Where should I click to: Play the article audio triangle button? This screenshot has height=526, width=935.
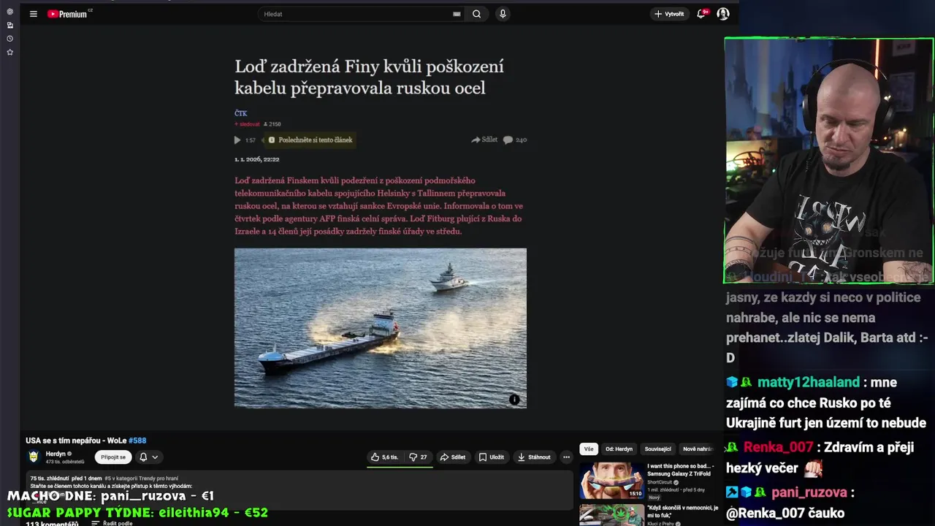(x=237, y=140)
